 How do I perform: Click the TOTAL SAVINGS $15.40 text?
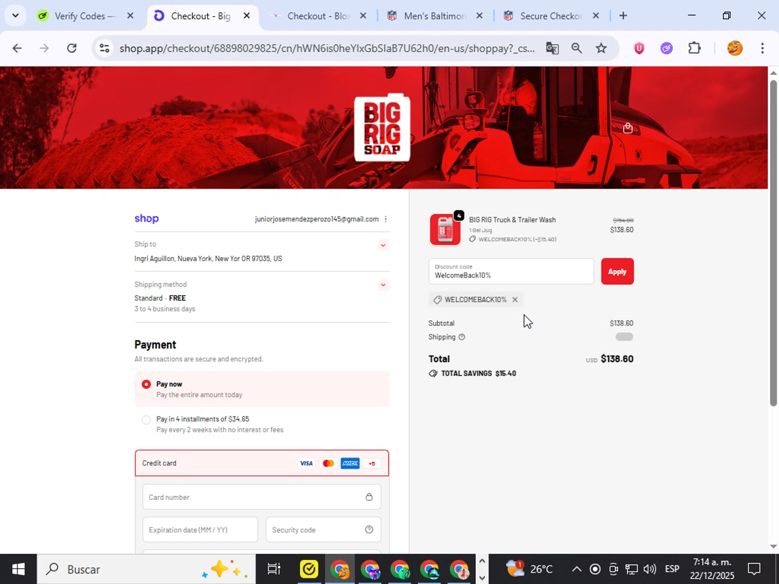(478, 373)
